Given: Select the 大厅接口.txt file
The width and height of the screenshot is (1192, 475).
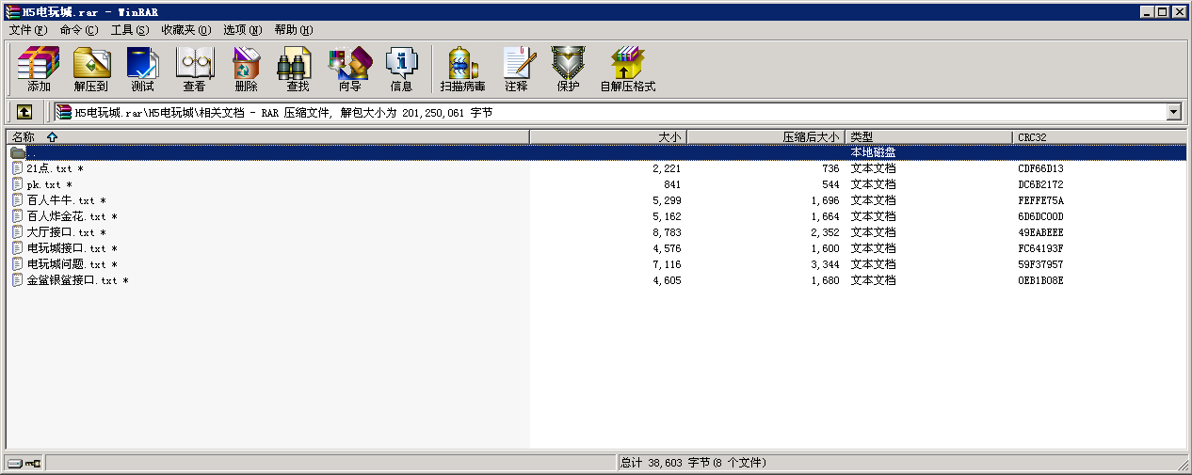Looking at the screenshot, I should click(x=60, y=232).
